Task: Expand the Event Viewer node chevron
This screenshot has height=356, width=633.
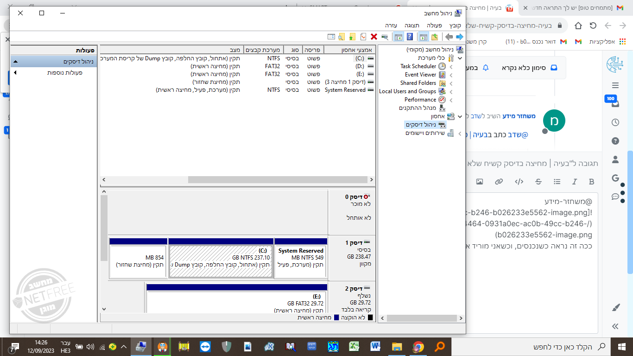Action: pyautogui.click(x=451, y=75)
